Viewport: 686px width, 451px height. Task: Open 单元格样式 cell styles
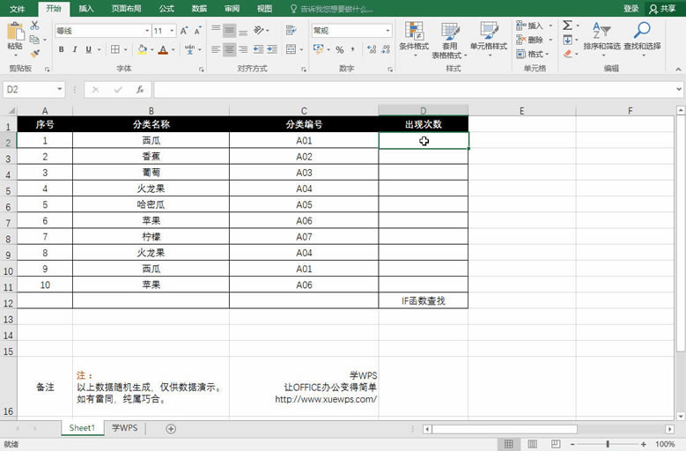[489, 40]
